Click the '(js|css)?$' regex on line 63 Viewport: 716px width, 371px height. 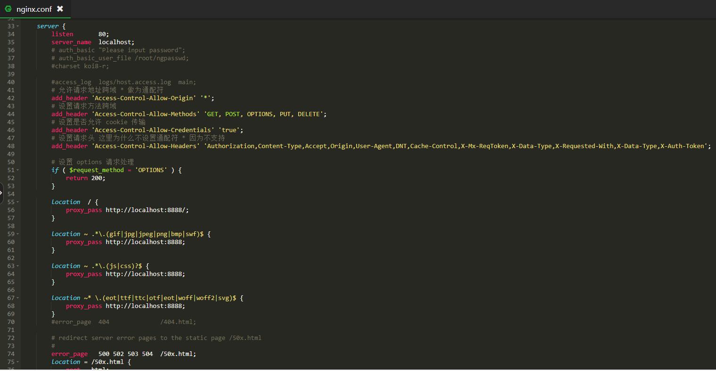tap(124, 266)
